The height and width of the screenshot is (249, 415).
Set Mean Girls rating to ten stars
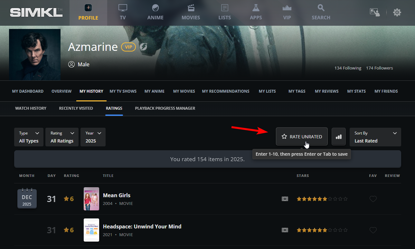tap(345, 199)
